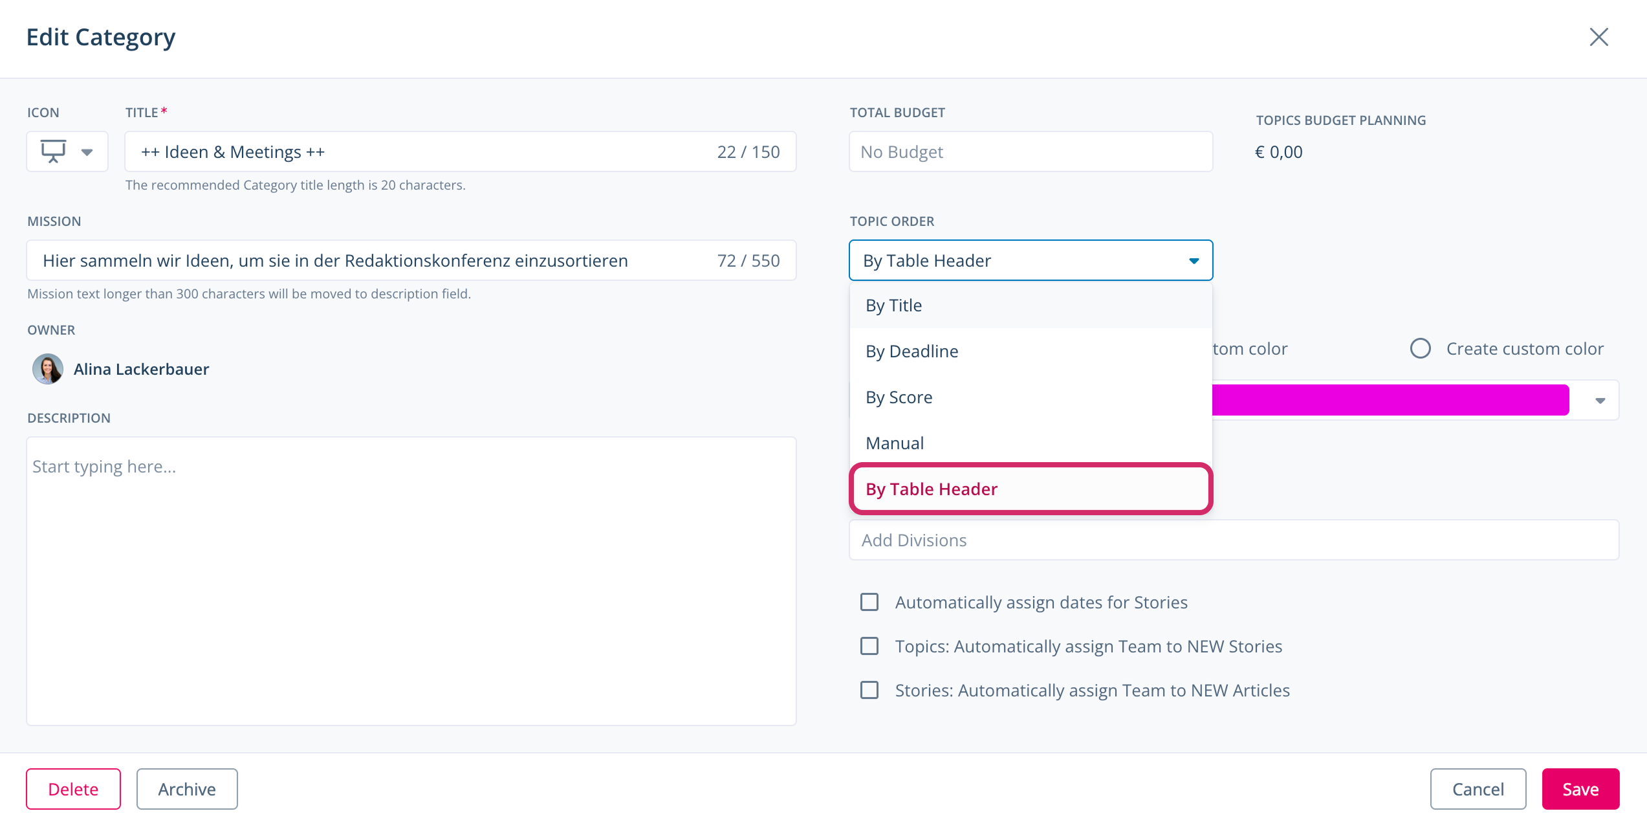Click the Delete button

(73, 788)
